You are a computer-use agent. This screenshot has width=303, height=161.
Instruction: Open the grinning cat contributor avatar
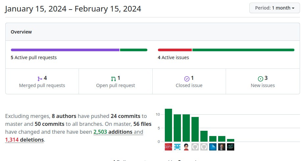click(231, 147)
